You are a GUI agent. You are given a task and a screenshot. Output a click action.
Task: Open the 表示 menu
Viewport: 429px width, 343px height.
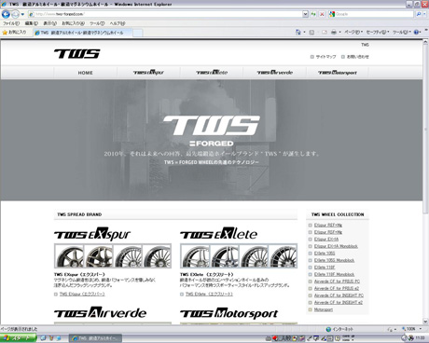49,23
